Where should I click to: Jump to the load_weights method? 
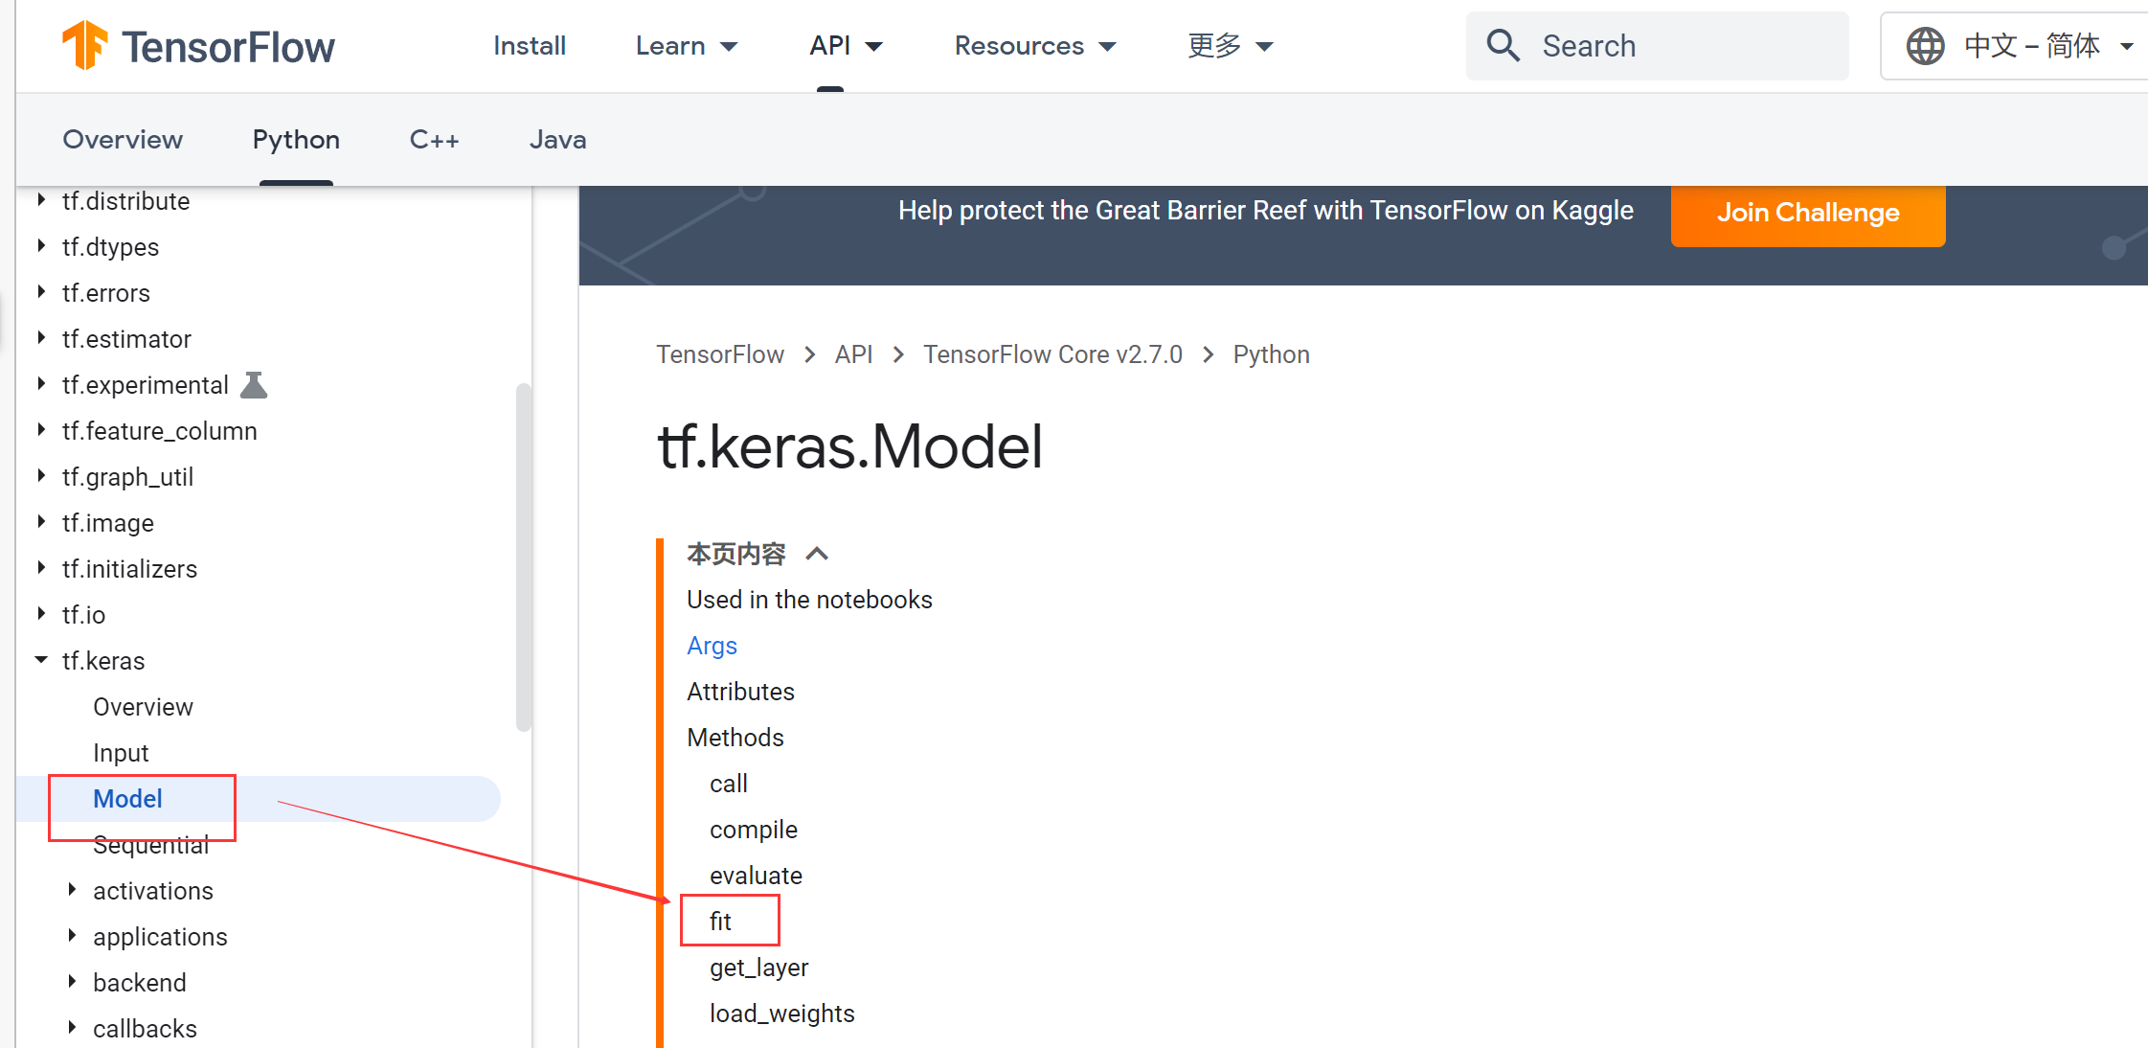coord(782,1014)
